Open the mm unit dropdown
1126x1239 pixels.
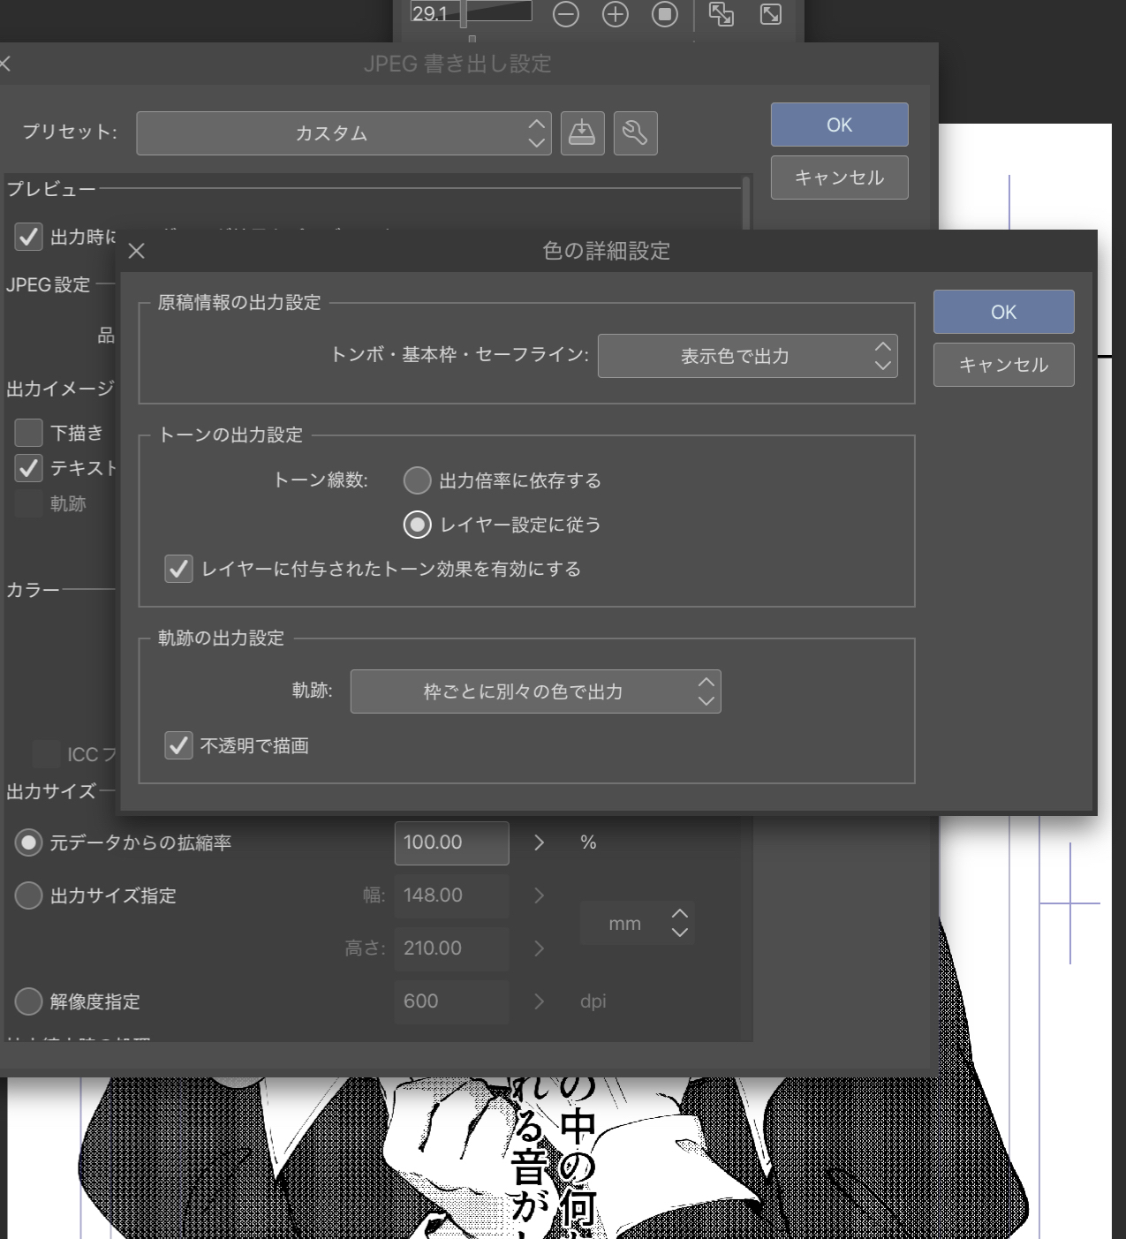coord(638,924)
